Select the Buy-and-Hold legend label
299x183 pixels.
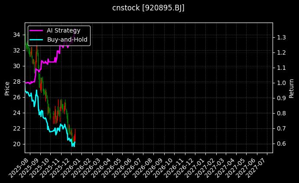point(67,39)
